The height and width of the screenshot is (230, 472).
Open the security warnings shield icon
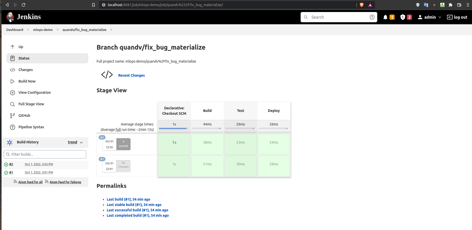[x=403, y=17]
